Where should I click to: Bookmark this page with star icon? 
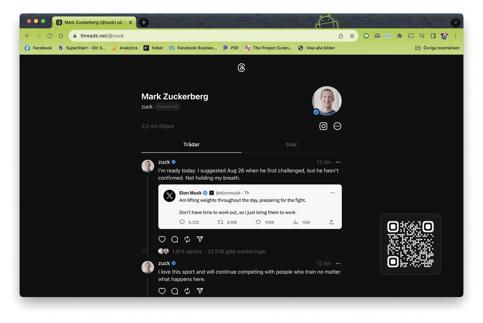(x=352, y=36)
